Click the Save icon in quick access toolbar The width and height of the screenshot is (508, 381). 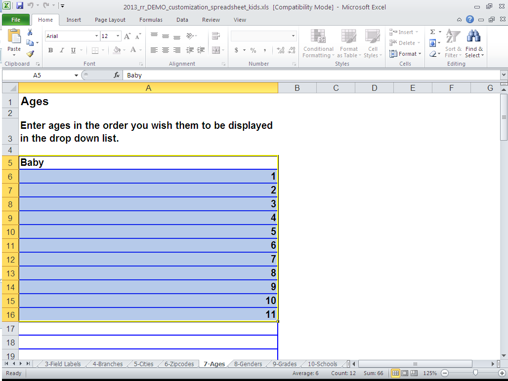20,6
